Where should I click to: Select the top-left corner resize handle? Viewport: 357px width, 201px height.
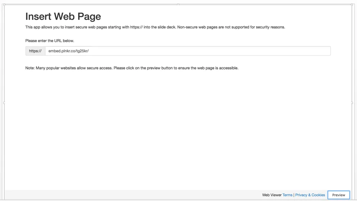[x=4, y=5]
